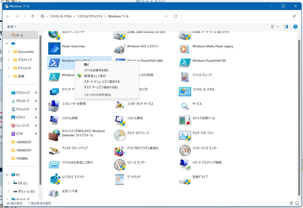Open ホーム in the navigation pane
Viewport: 303px width, 208px height.
pyautogui.click(x=21, y=35)
